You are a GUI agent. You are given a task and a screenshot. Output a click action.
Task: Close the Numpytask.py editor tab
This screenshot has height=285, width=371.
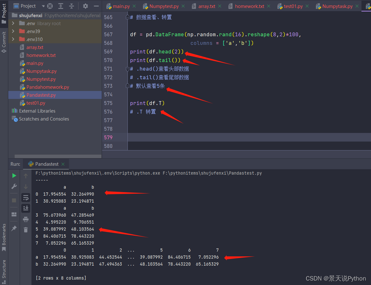(357, 6)
